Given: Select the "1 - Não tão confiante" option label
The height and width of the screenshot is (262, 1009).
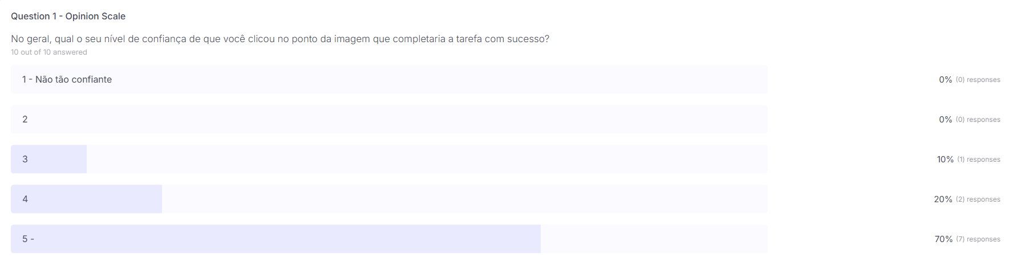Looking at the screenshot, I should 67,80.
